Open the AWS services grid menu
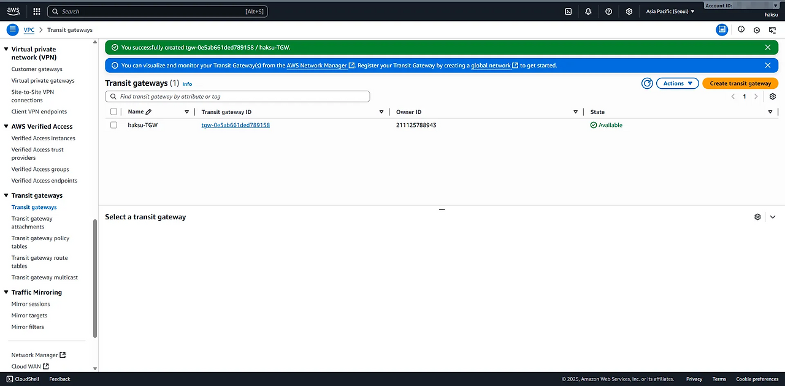Viewport: 785px width, 386px height. point(37,11)
